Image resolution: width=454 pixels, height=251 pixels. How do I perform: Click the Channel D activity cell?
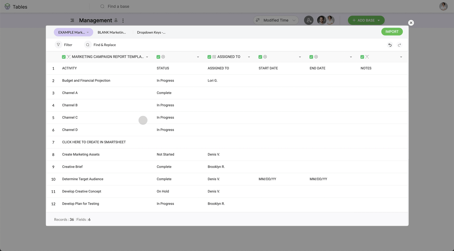(70, 130)
